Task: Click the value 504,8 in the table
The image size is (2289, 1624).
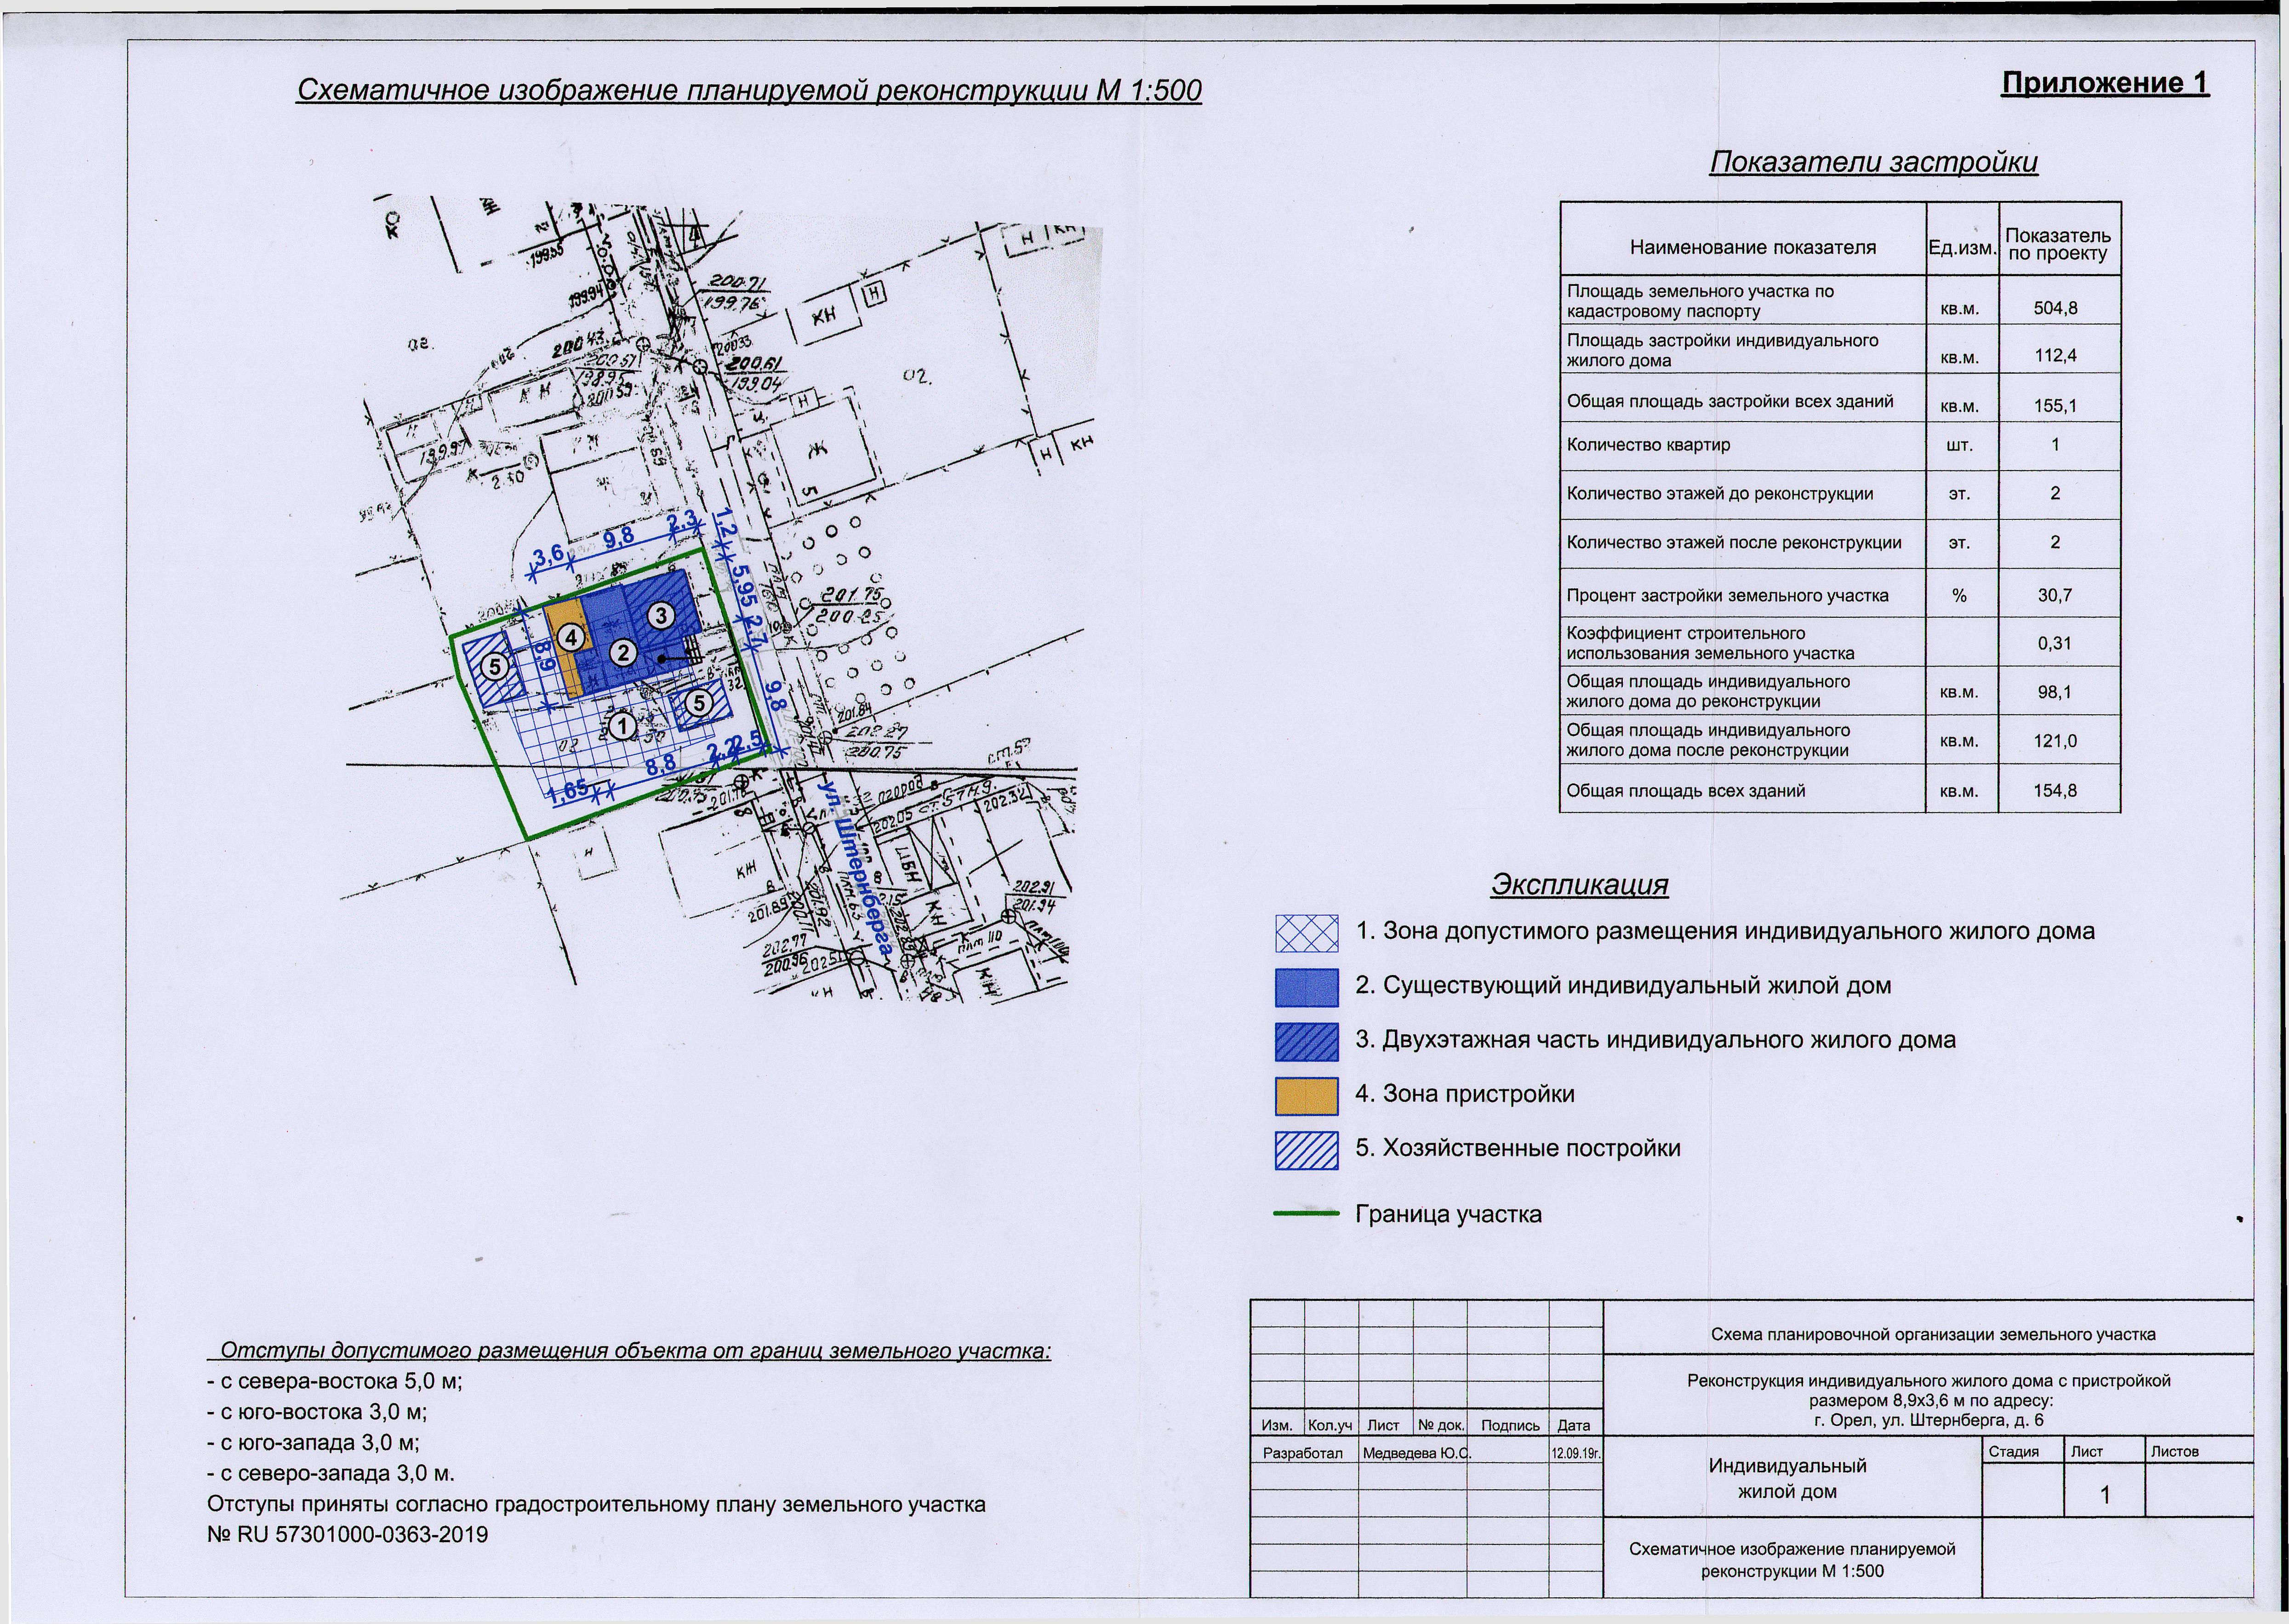Action: pos(2055,308)
